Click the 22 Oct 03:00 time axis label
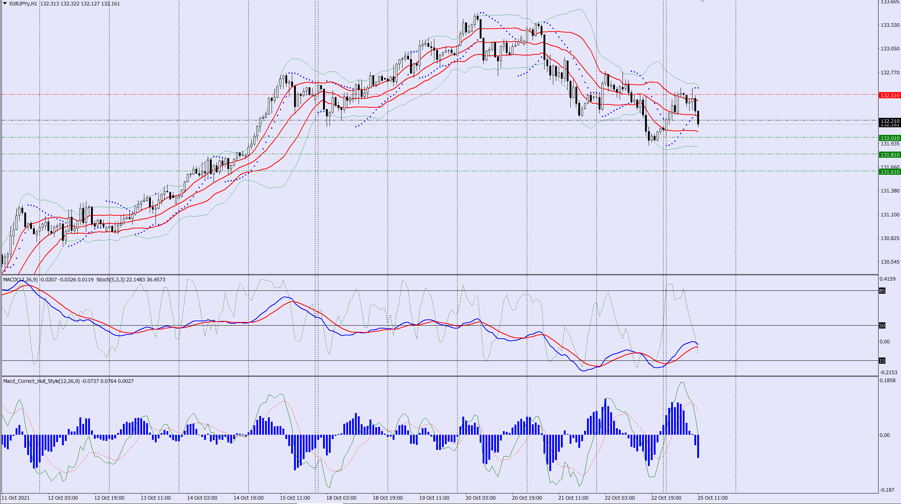Image resolution: width=901 pixels, height=504 pixels. click(x=620, y=498)
